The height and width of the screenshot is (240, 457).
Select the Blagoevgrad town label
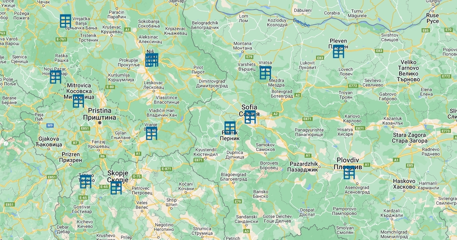[233, 177]
